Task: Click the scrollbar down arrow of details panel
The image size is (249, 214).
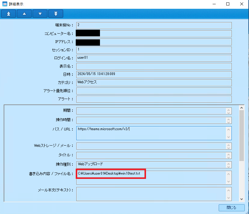Action: pyautogui.click(x=241, y=199)
